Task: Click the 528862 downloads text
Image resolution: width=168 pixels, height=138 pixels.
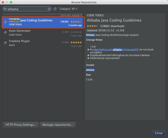Action: (x=112, y=26)
